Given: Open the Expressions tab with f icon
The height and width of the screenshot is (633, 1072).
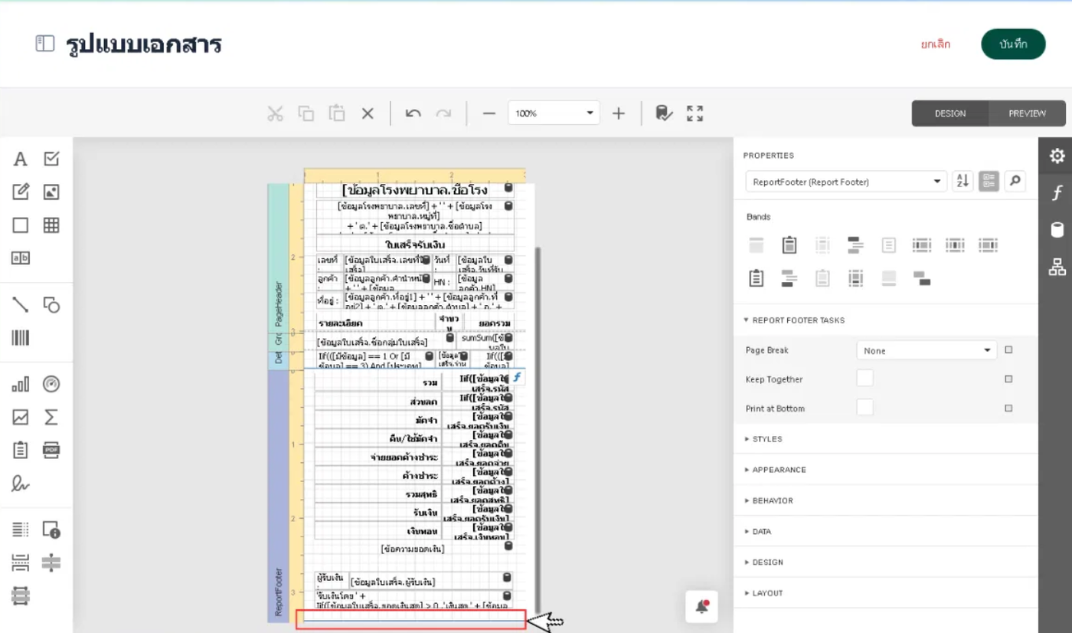Looking at the screenshot, I should pyautogui.click(x=1057, y=192).
